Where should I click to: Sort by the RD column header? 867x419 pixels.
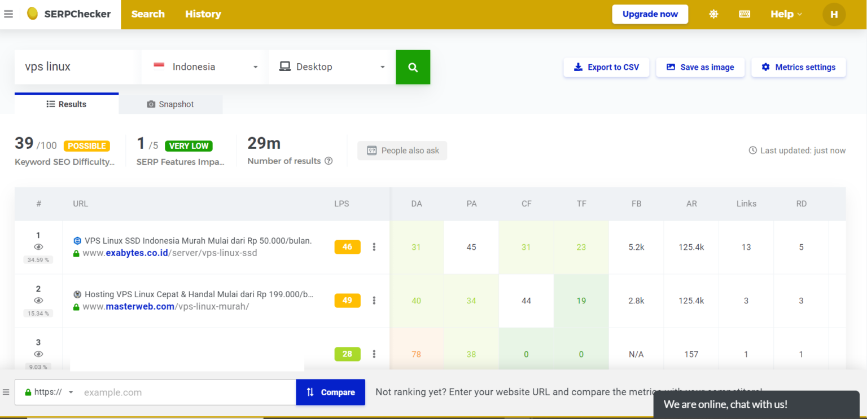tap(801, 204)
